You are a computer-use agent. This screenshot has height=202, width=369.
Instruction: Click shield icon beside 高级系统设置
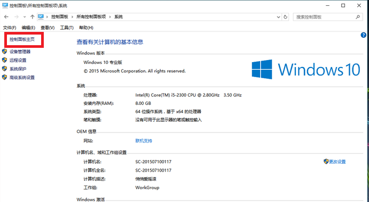pyautogui.click(x=4, y=77)
